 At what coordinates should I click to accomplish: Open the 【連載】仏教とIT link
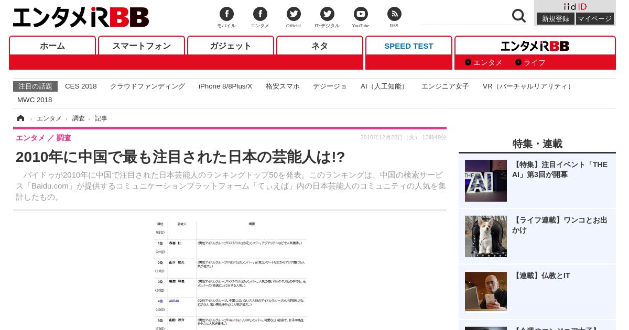[x=541, y=276]
